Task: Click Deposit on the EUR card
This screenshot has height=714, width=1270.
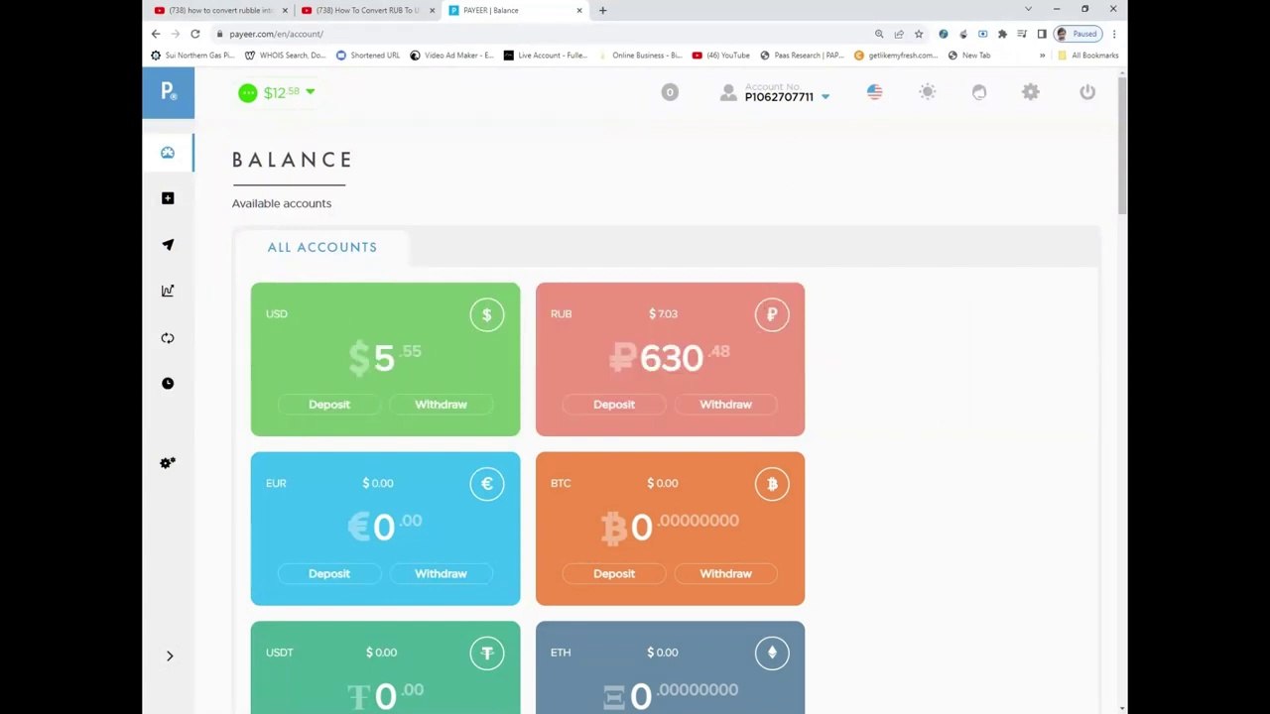Action: (329, 574)
